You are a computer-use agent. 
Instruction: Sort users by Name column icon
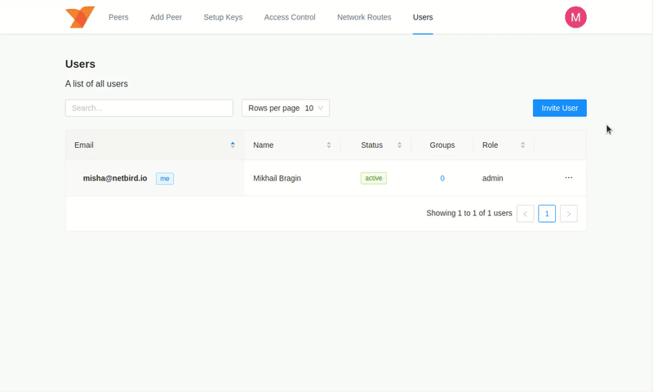pyautogui.click(x=329, y=145)
